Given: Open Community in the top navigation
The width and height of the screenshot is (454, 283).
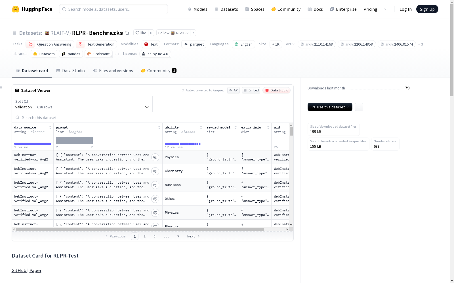Looking at the screenshot, I should [x=286, y=9].
